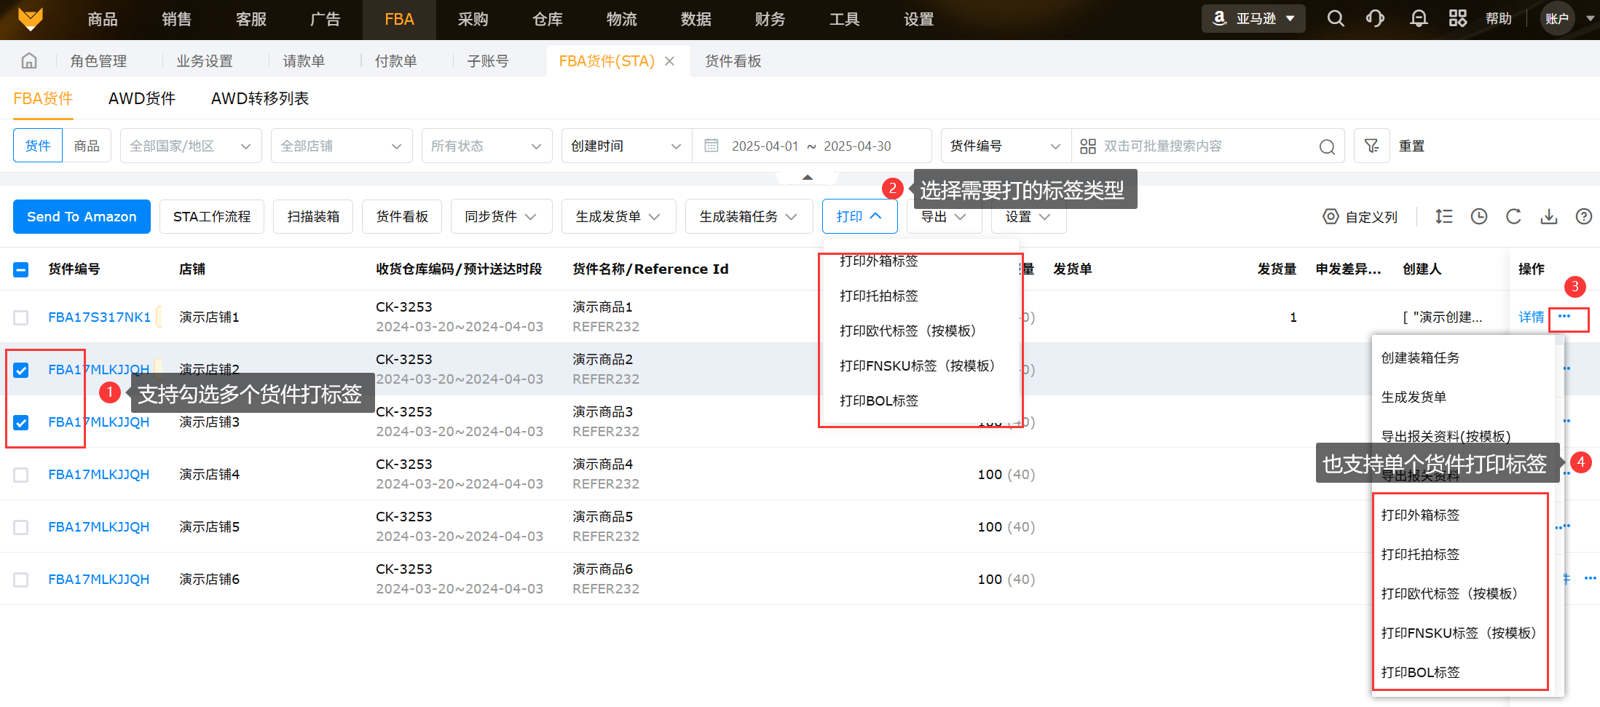Screen dimensions: 1600x707
Task: Click the download icon in table toolbar
Action: tap(1548, 217)
